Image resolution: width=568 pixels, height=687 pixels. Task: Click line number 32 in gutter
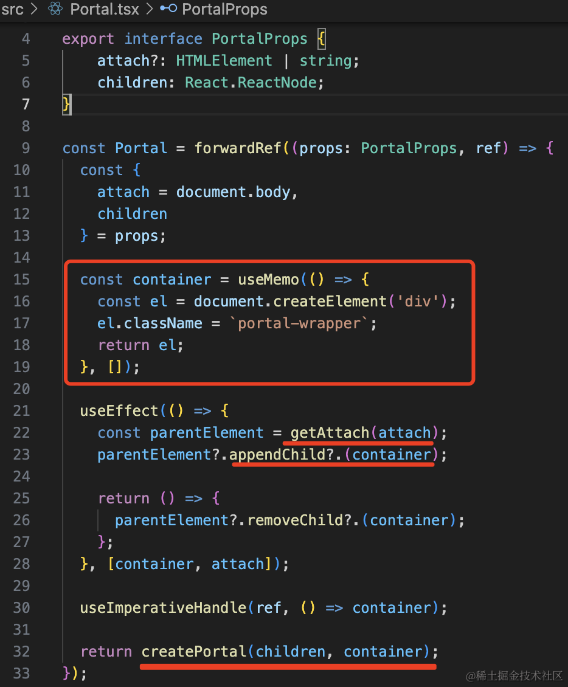(21, 652)
